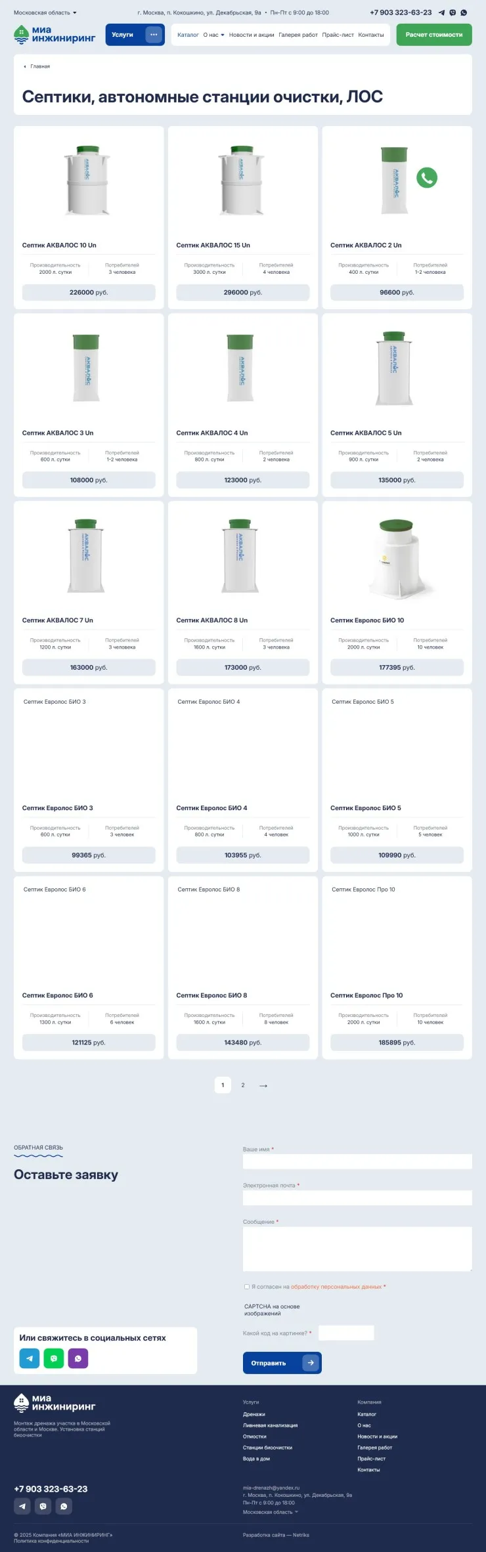
Task: Submit the form with the Отправить button
Action: (282, 1363)
